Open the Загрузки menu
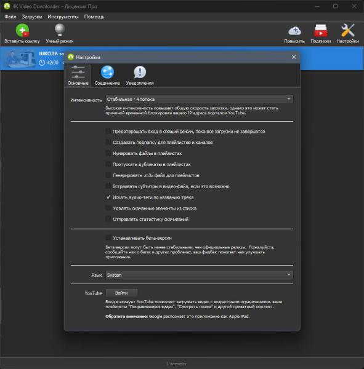Image resolution: width=364 pixels, height=369 pixels. [x=32, y=17]
